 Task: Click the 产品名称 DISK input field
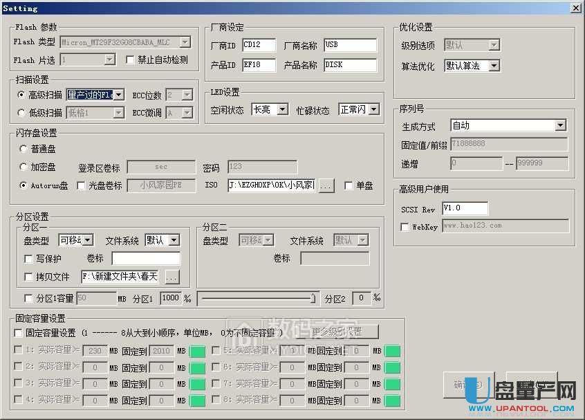(x=350, y=64)
